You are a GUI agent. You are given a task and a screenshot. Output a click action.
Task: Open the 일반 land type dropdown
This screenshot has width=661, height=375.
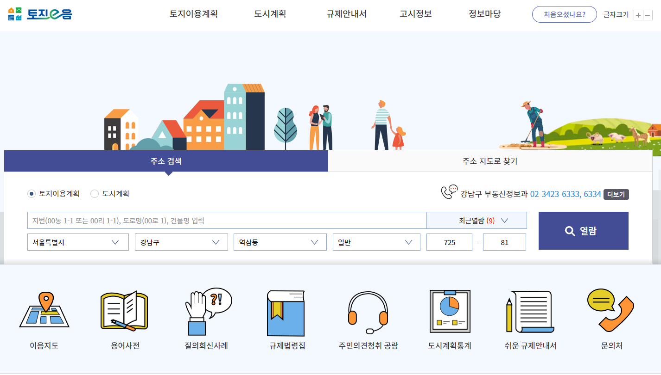coord(376,242)
